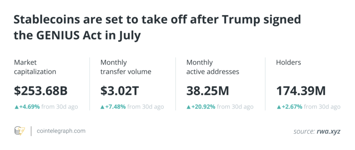Select the 38.25M active addresses value

208,91
